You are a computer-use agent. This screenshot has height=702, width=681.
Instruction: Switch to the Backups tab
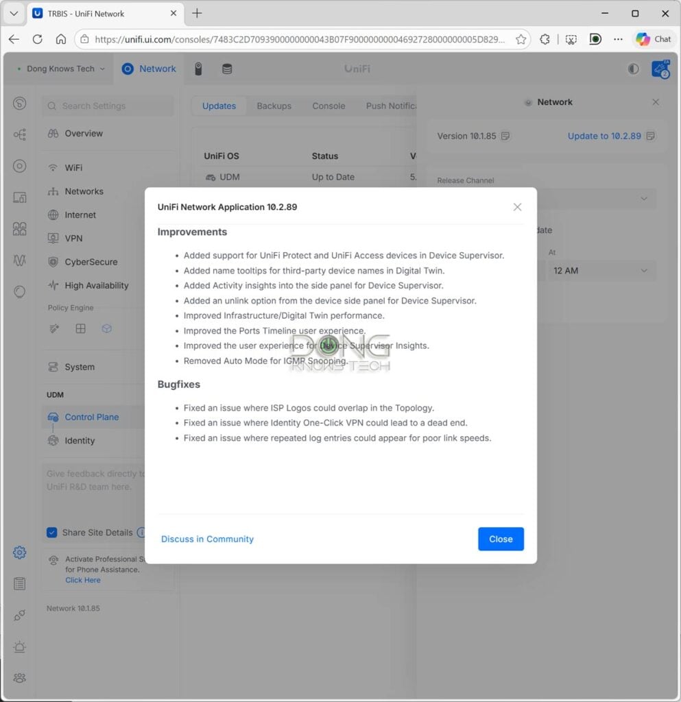pyautogui.click(x=274, y=106)
